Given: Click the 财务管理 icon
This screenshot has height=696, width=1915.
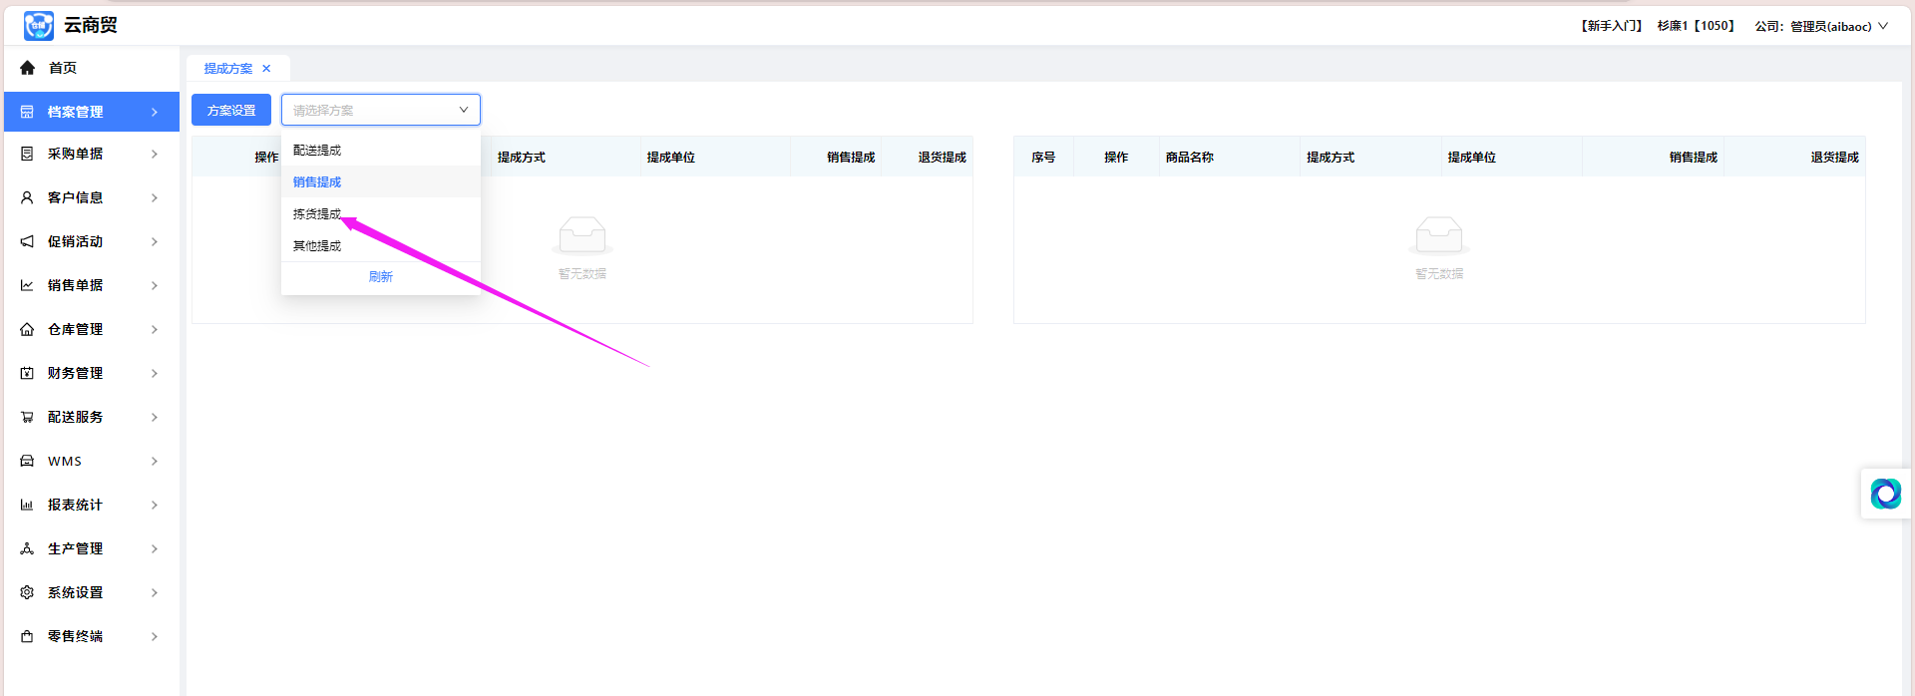Looking at the screenshot, I should coord(27,373).
